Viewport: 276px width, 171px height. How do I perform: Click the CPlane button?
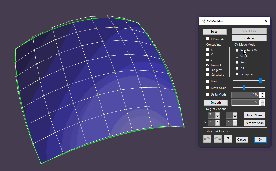point(249,38)
